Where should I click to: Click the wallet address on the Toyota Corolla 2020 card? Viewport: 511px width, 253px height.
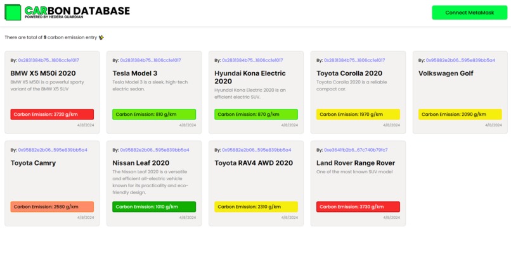(x=354, y=60)
